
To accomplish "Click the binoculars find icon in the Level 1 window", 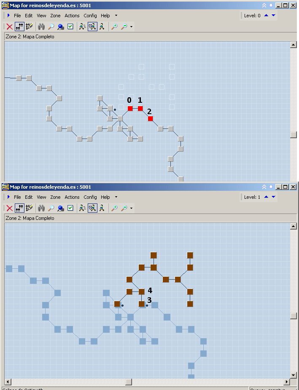I will coord(41,208).
